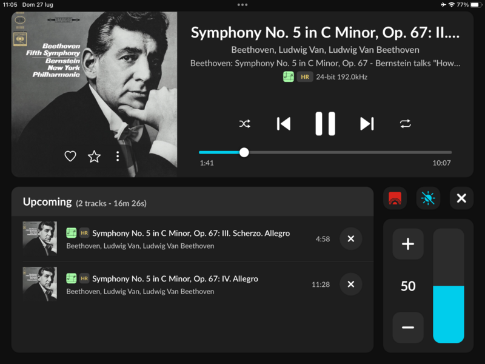
Task: Toggle repeat mode
Action: (405, 124)
